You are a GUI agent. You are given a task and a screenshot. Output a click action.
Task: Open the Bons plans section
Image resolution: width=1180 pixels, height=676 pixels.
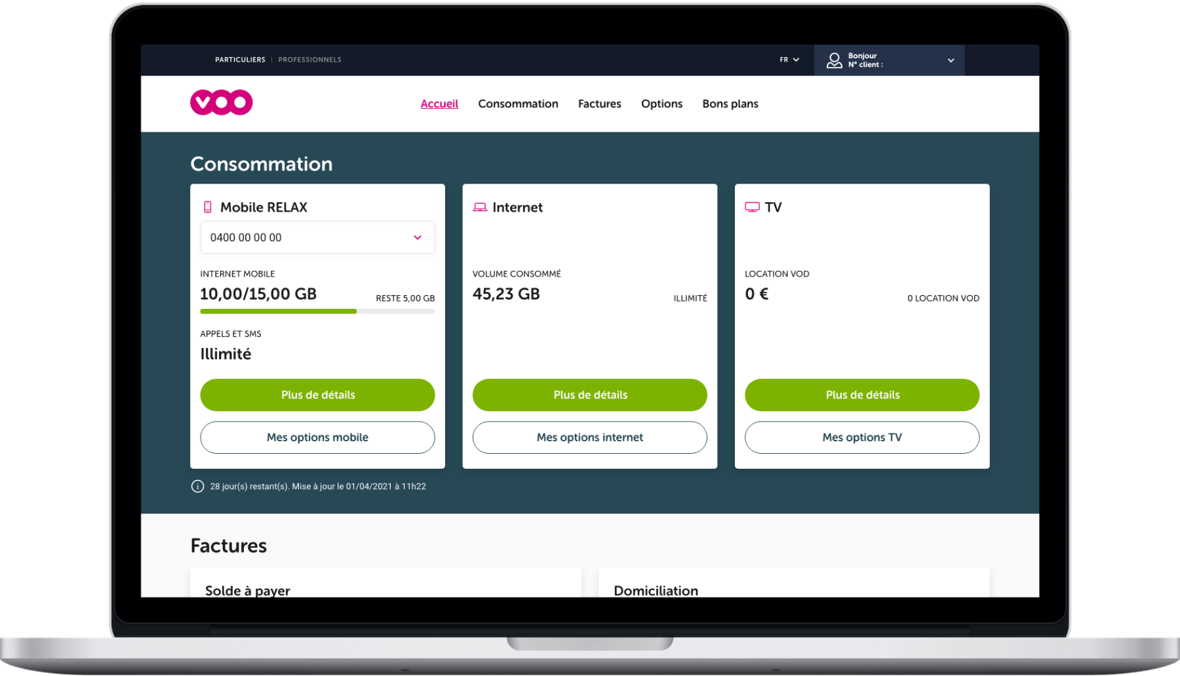click(730, 104)
